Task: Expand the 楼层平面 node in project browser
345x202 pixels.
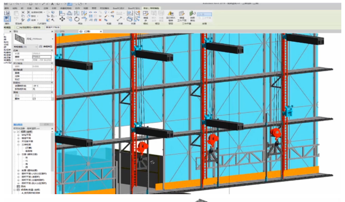Action: pyautogui.click(x=18, y=138)
